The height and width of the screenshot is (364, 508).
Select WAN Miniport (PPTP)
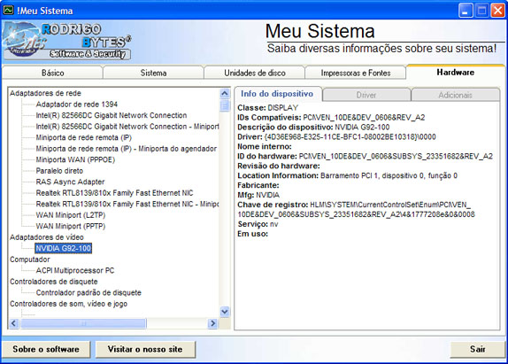click(x=70, y=226)
